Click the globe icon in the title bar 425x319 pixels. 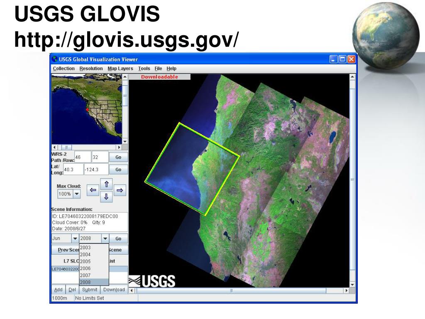pyautogui.click(x=55, y=59)
